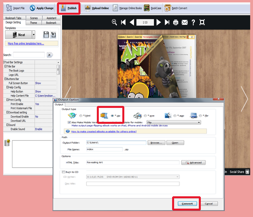
Task: Select the *.app output type radio
Action: pyautogui.click(x=175, y=115)
